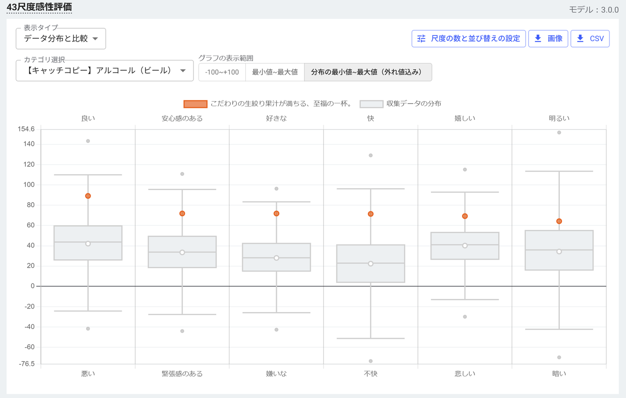Switch range to 最小値~最大値
The width and height of the screenshot is (626, 398).
pos(275,72)
